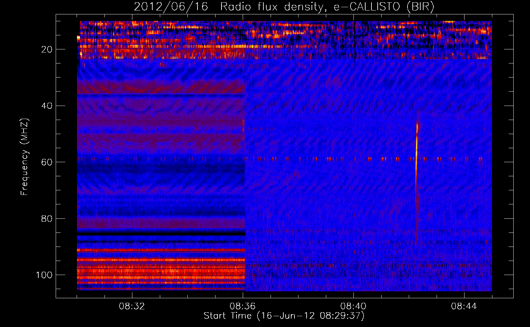Click the '100' frequency tick label
530x327 pixels.
(44, 275)
